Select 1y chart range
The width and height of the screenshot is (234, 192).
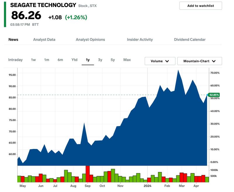pos(88,60)
